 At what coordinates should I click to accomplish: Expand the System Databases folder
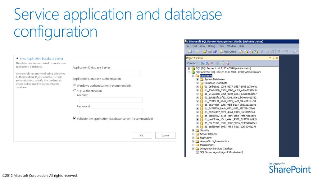click(198, 80)
